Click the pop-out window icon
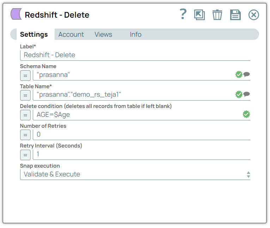270x228 pixels. pyautogui.click(x=200, y=15)
